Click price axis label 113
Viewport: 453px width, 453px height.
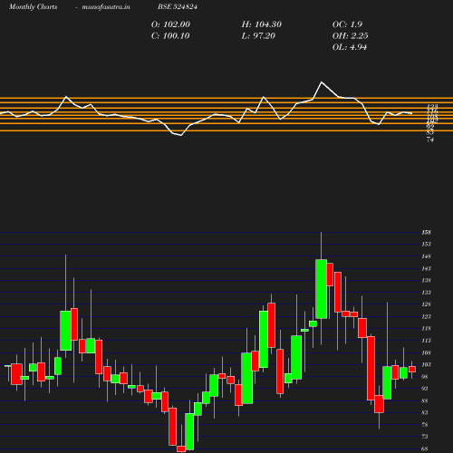tap(427, 341)
